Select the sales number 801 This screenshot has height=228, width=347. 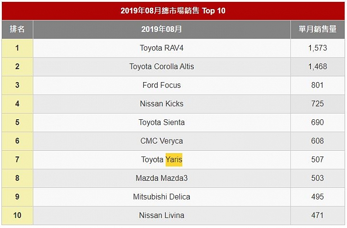[x=318, y=85]
